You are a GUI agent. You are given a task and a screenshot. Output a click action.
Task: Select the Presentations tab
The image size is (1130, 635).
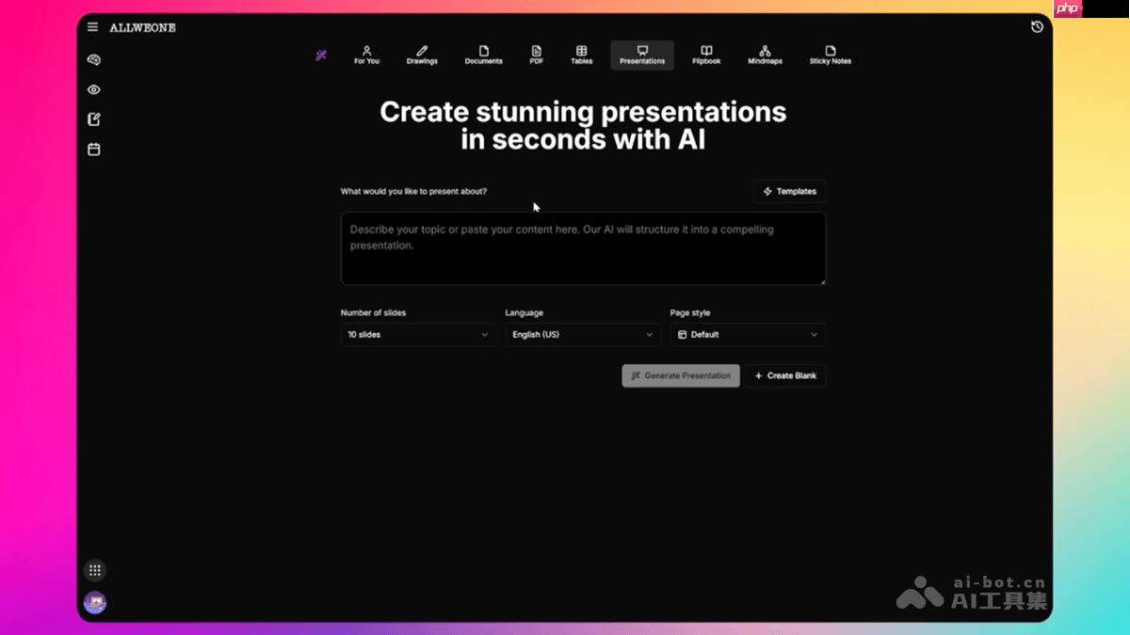(x=642, y=56)
